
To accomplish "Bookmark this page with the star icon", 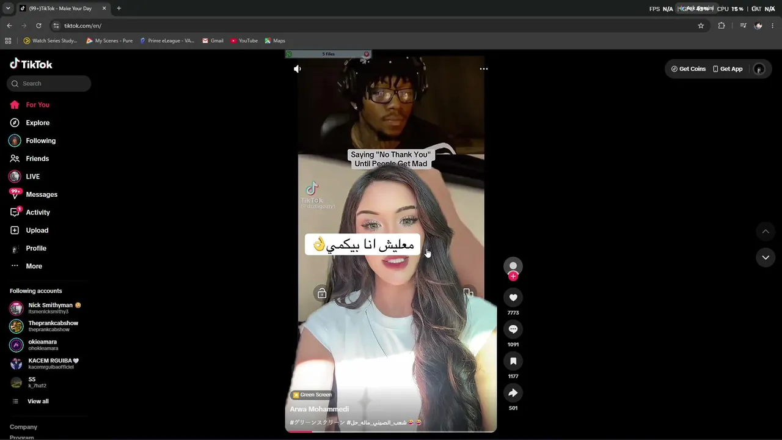I will point(701,26).
